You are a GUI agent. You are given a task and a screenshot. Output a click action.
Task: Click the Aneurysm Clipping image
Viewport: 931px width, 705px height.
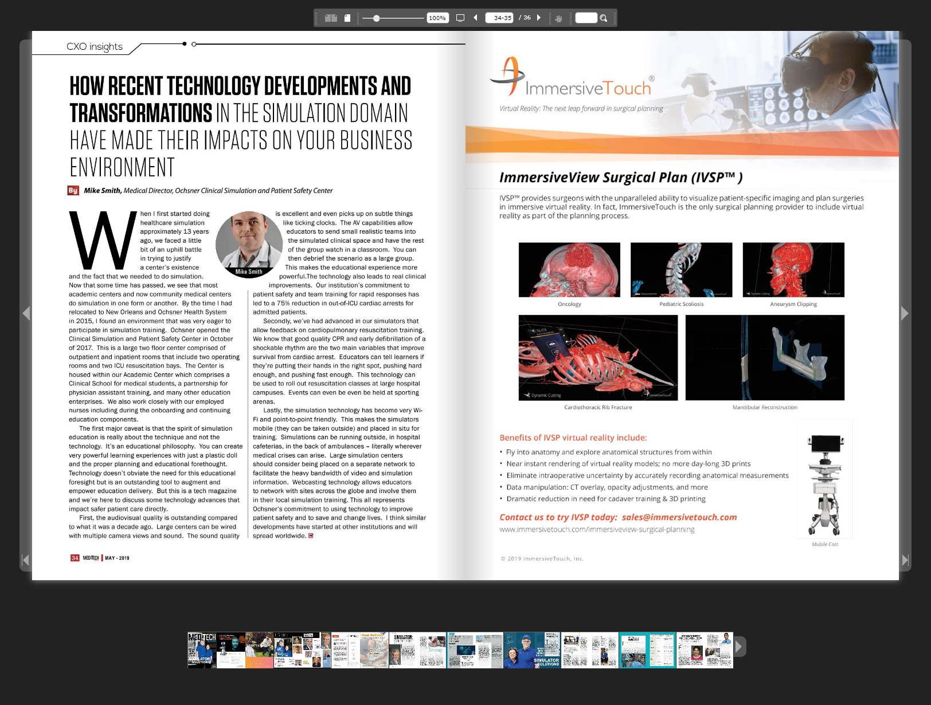point(793,270)
